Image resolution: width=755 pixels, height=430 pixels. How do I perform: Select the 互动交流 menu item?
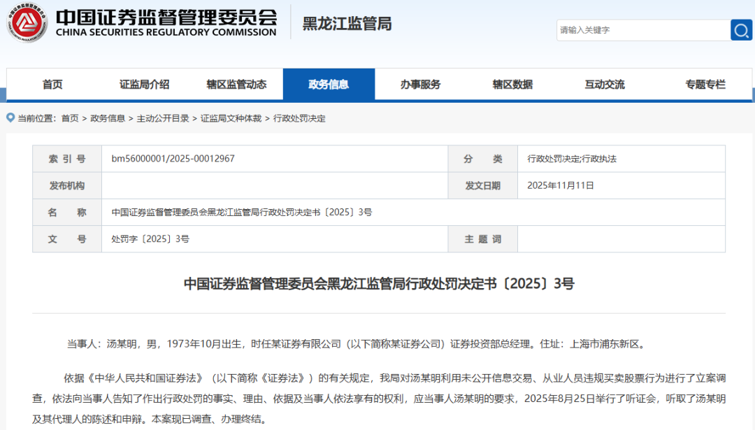click(x=605, y=84)
